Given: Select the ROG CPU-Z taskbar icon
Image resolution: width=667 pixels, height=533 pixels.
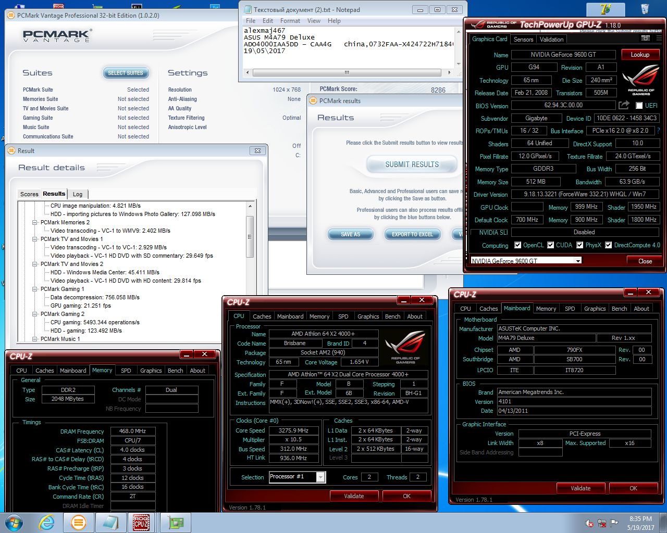Looking at the screenshot, I should (141, 523).
